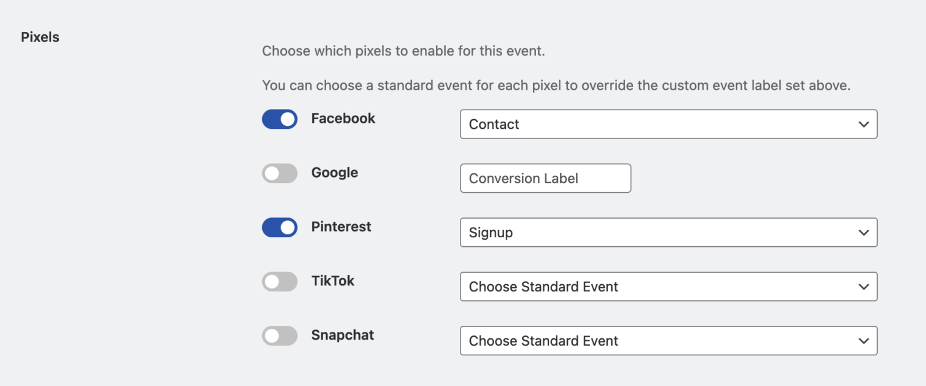The image size is (926, 386).
Task: Turn off the Pinterest pixel switch
Action: [280, 228]
